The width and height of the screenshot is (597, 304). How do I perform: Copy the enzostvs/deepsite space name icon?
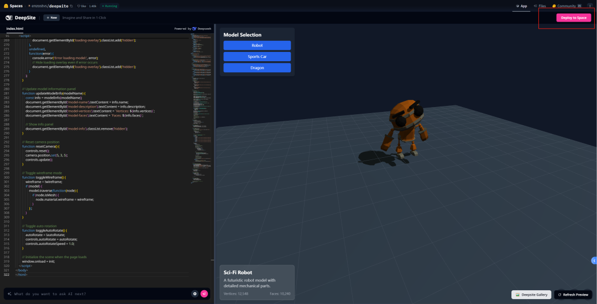[x=71, y=6]
